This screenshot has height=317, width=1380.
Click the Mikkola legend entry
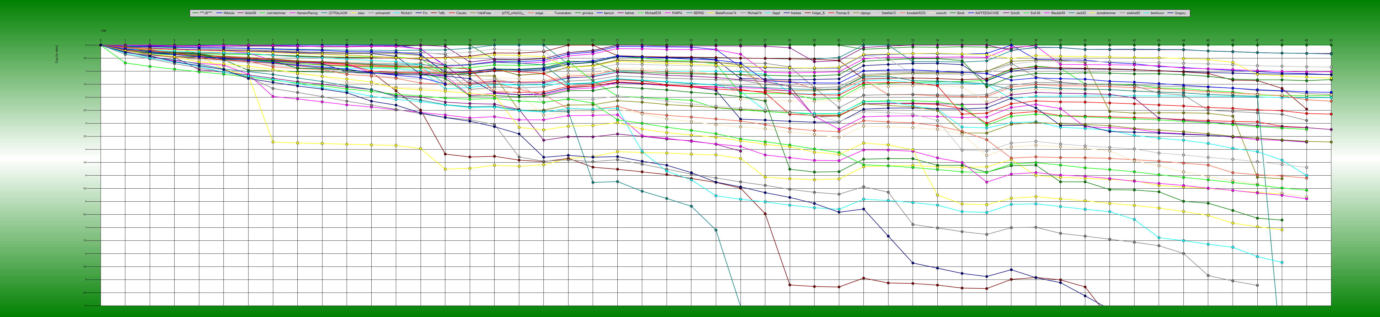pyautogui.click(x=229, y=13)
